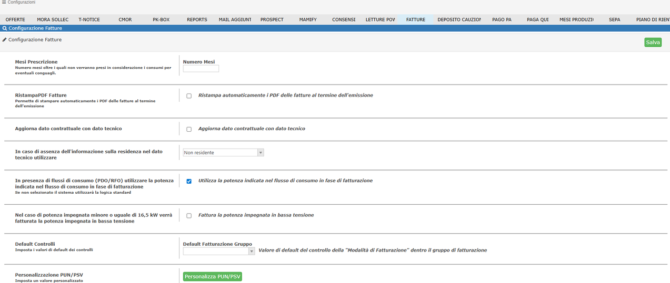Click the green Salva button
670x283 pixels.
(x=653, y=43)
